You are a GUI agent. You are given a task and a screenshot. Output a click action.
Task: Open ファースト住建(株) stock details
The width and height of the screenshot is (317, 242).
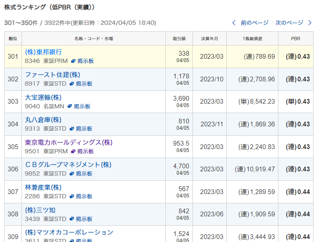pos(52,75)
